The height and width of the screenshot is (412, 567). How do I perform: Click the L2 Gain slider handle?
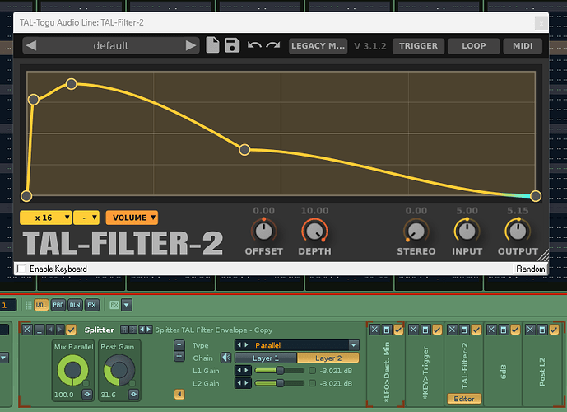click(x=280, y=383)
